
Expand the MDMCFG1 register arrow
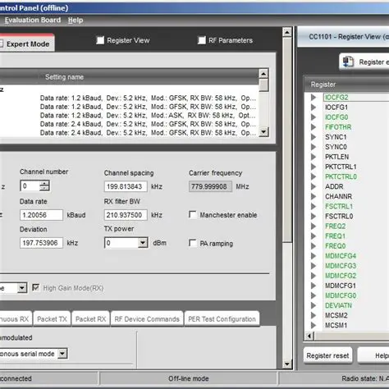coord(313,286)
